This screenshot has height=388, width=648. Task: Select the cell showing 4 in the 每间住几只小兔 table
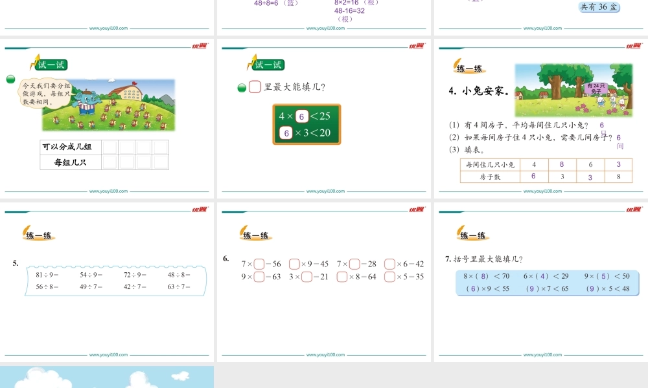(x=533, y=164)
